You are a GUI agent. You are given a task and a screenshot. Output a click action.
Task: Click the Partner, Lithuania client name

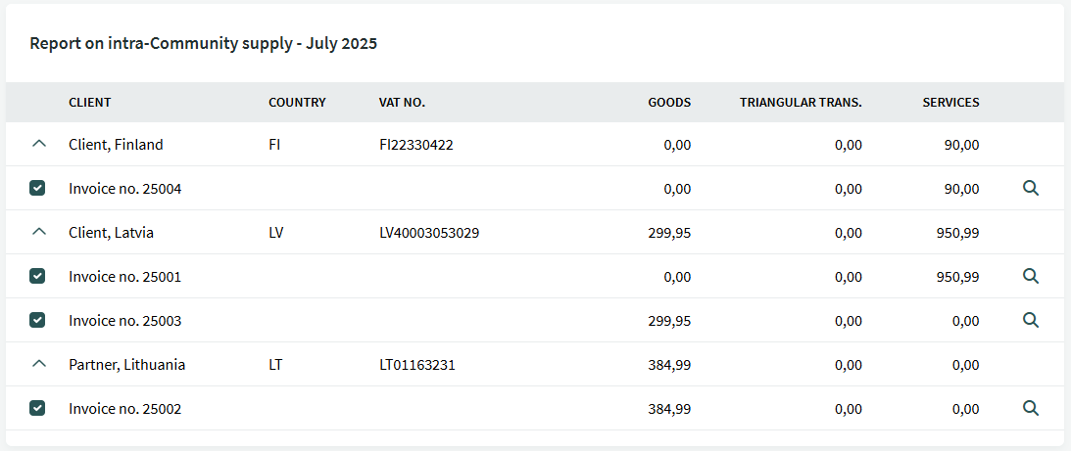click(x=126, y=365)
